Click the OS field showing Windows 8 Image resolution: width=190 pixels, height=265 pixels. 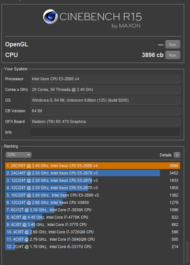(x=105, y=100)
